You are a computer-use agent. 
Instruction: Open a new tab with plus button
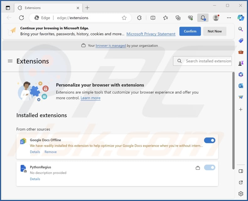pyautogui.click(x=87, y=8)
